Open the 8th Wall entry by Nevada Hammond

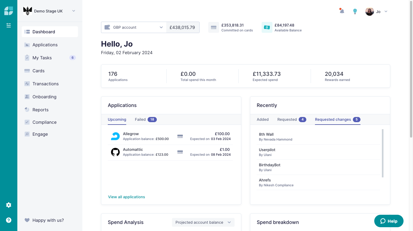pos(318,137)
